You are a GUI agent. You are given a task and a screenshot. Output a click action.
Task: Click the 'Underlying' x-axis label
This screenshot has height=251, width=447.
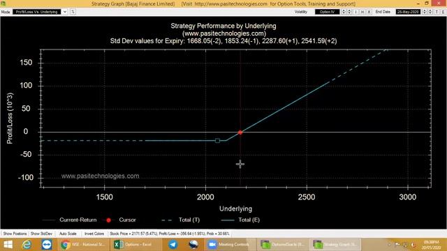pos(236,209)
